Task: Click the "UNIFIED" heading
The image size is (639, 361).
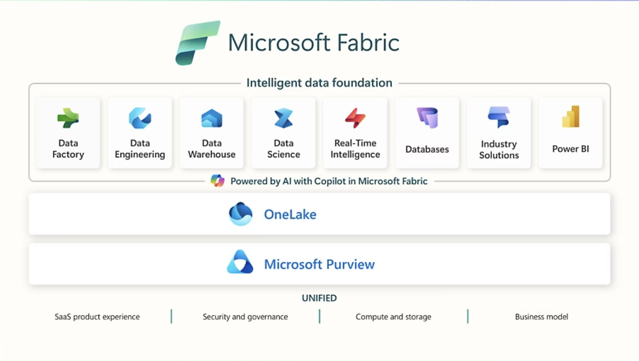Action: [319, 298]
